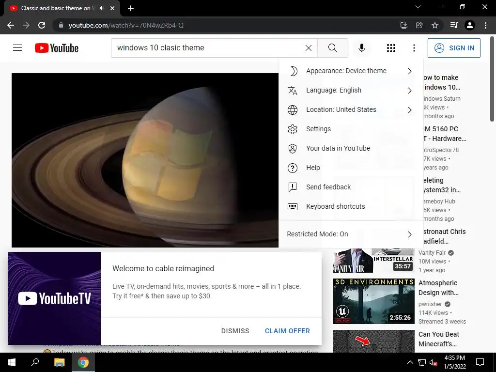This screenshot has height=372, width=496.
Task: Open Help menu entry
Action: tap(351, 168)
